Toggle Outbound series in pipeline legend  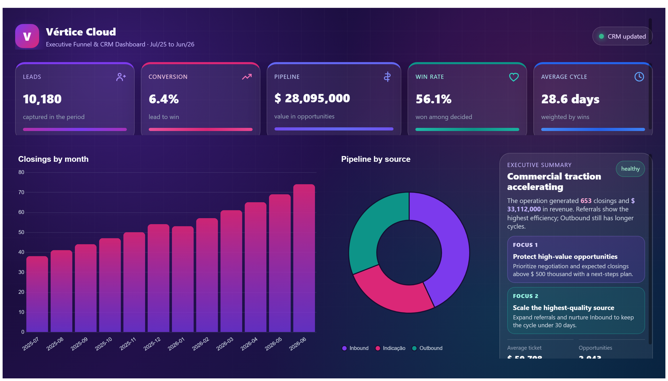[x=427, y=348]
